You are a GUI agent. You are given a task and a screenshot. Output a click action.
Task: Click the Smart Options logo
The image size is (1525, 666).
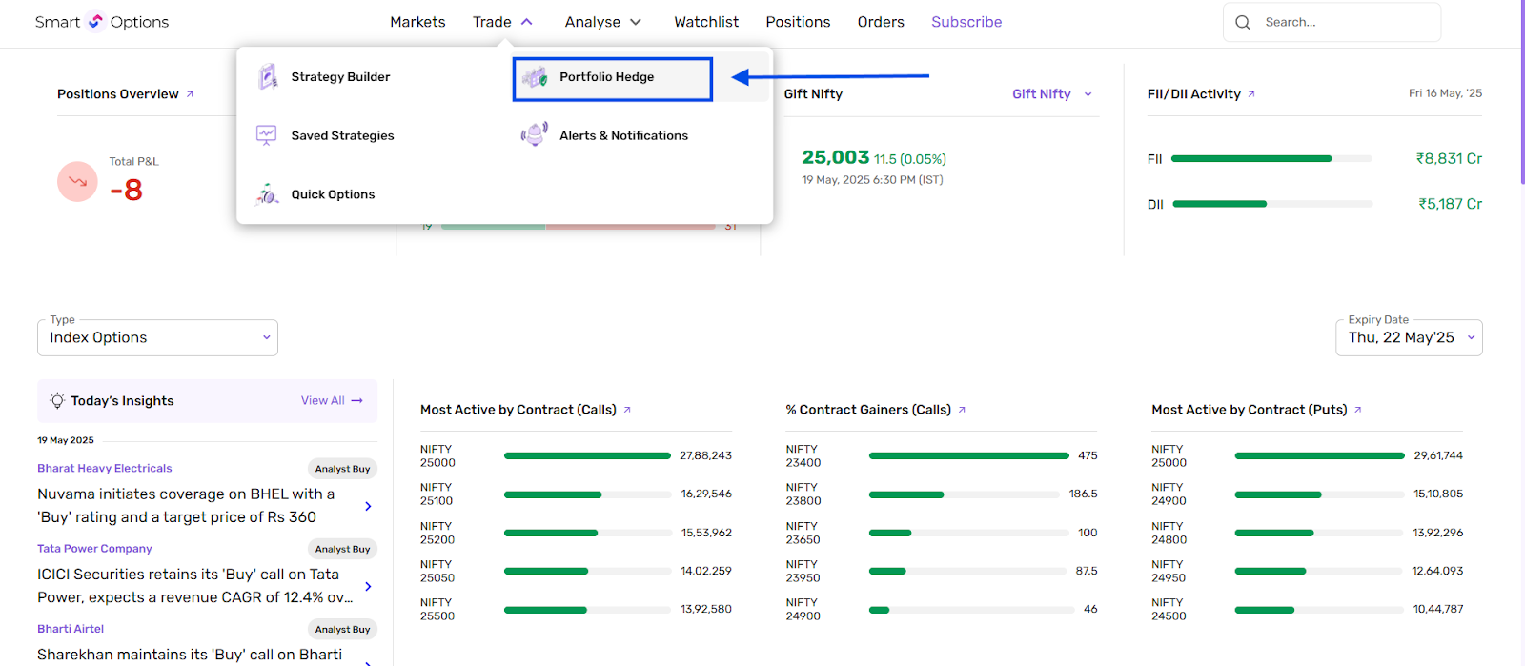[x=101, y=22]
